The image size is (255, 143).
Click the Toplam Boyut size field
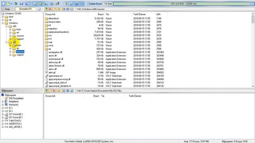[x=108, y=4]
